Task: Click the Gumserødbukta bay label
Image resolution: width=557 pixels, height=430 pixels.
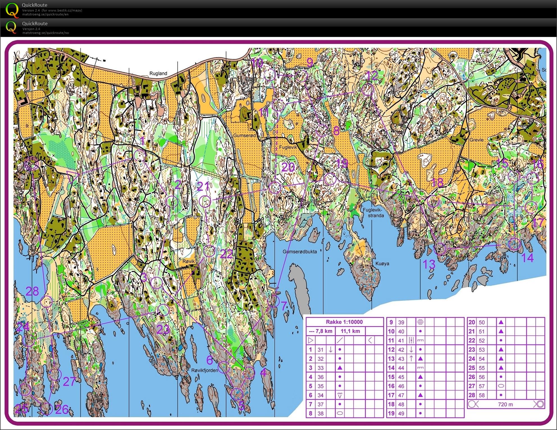Action: point(300,252)
